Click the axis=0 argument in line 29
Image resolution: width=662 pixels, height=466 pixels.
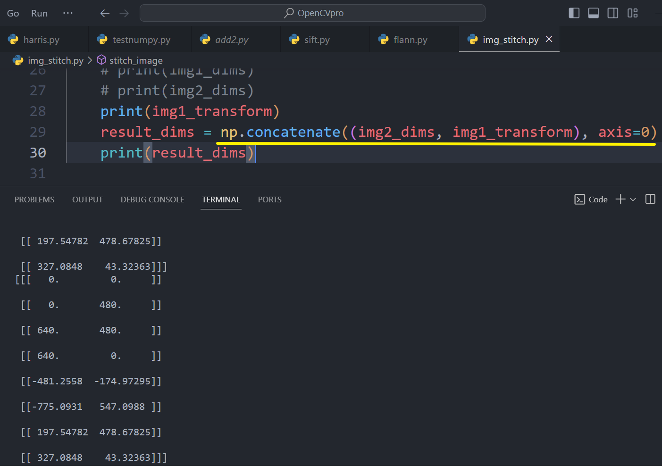tap(624, 132)
